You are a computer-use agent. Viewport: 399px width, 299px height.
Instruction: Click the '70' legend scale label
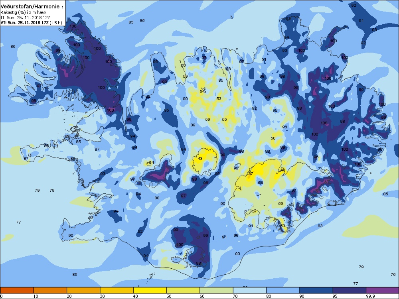[x=235, y=296]
